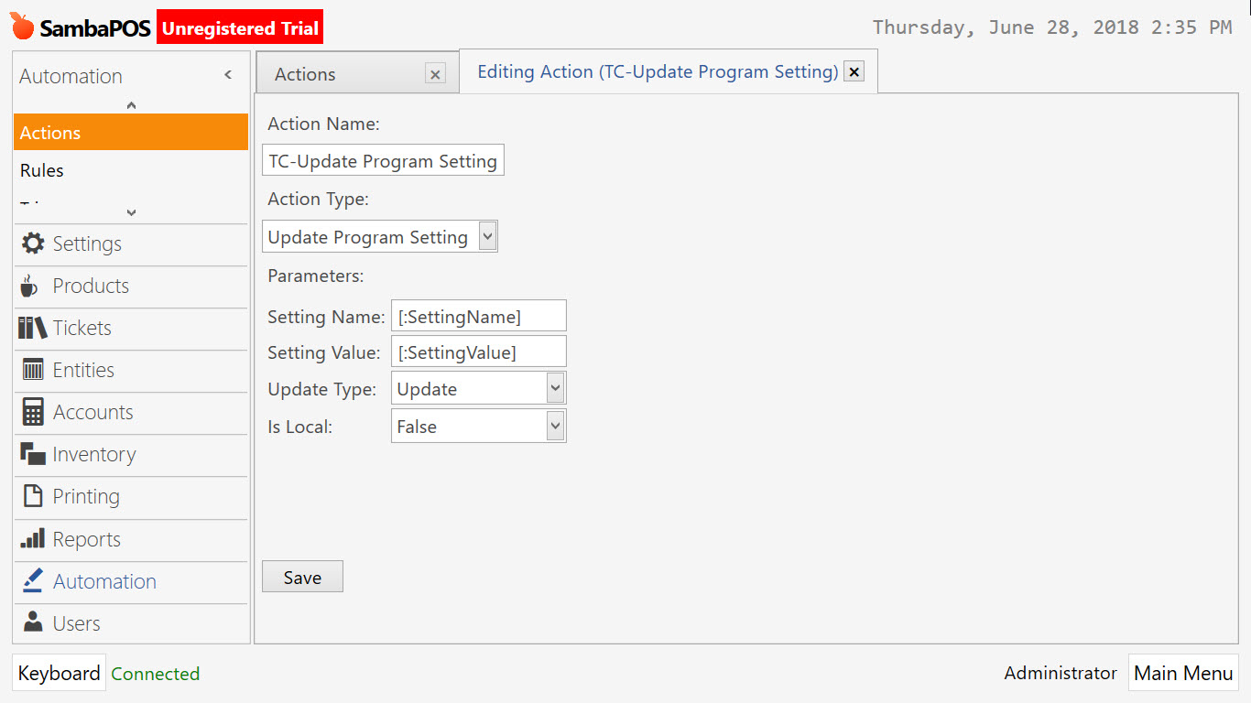Open the Action Type dropdown

click(x=487, y=236)
